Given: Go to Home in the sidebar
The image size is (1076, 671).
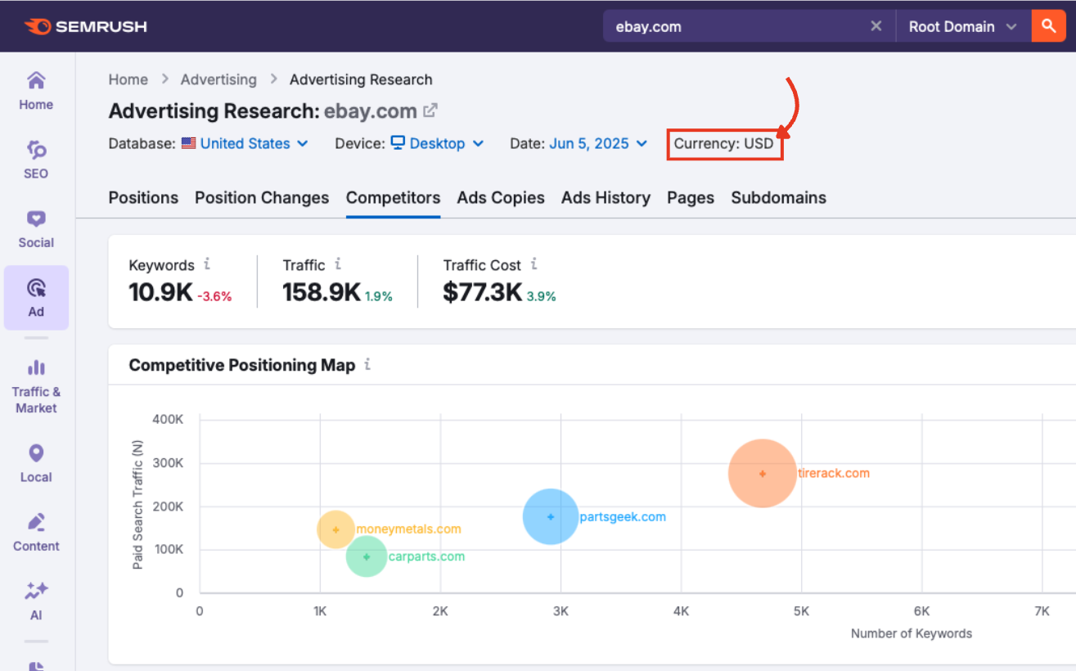Looking at the screenshot, I should (36, 90).
